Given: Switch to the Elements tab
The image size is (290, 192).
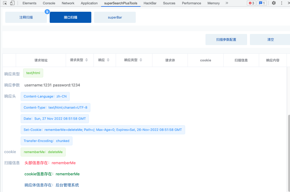Looking at the screenshot, I should click(x=29, y=3).
